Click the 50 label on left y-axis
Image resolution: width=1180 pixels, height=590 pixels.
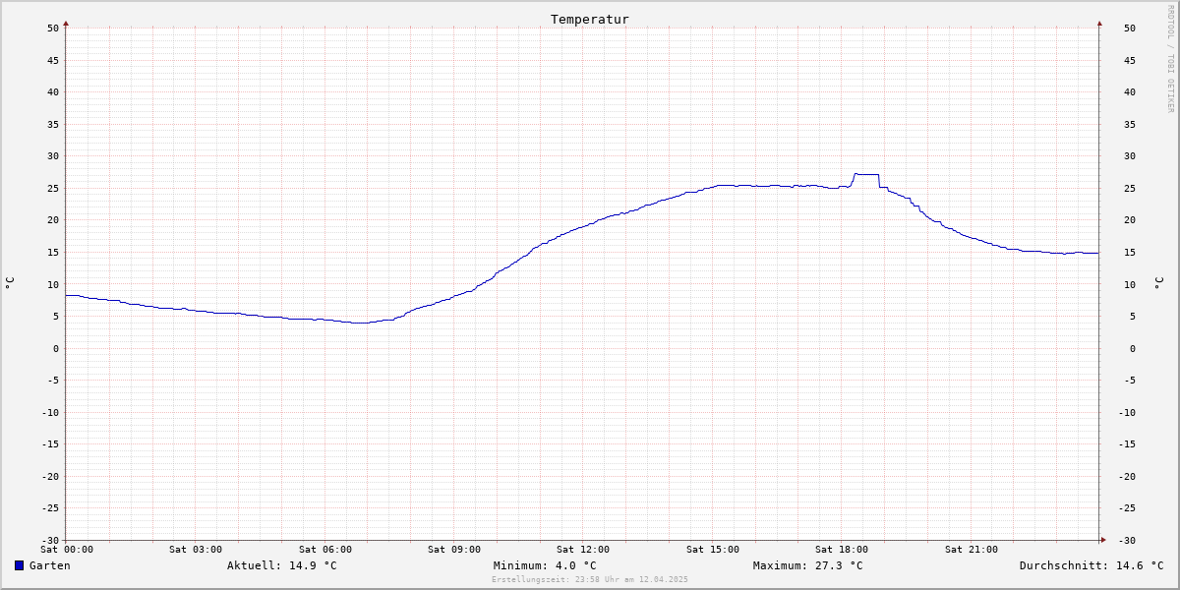(53, 28)
